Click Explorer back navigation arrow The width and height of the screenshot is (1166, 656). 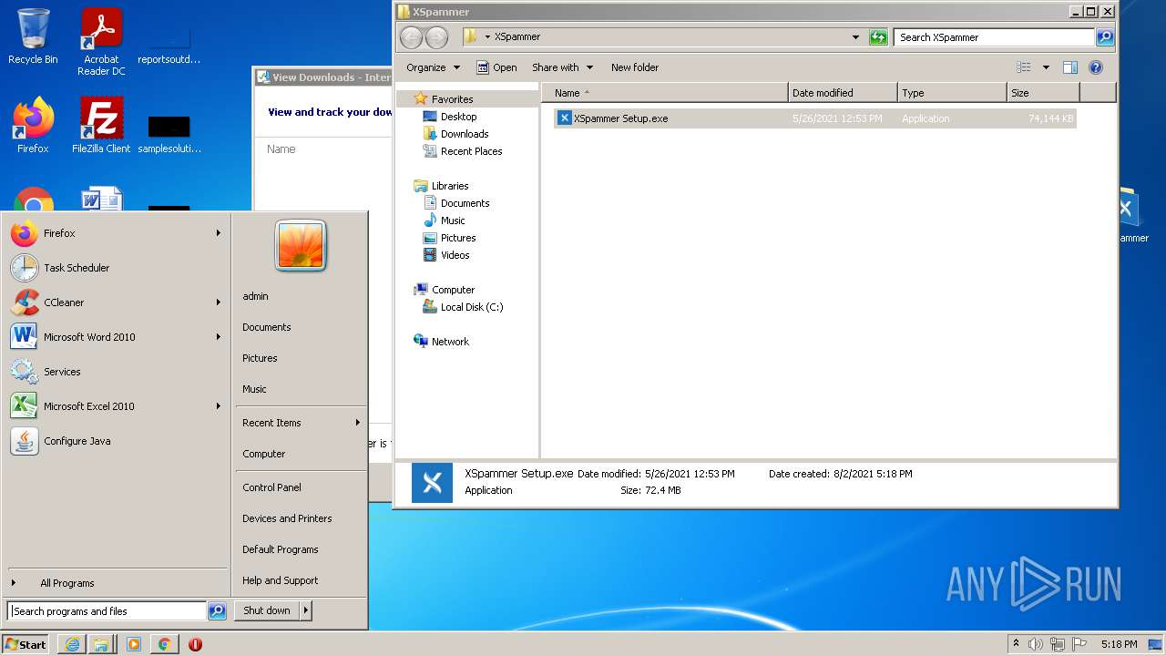(412, 37)
